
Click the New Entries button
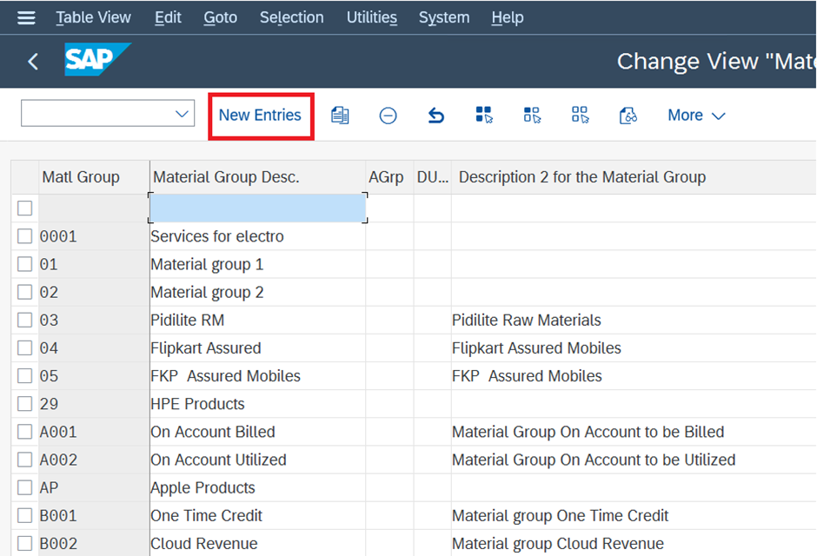260,115
